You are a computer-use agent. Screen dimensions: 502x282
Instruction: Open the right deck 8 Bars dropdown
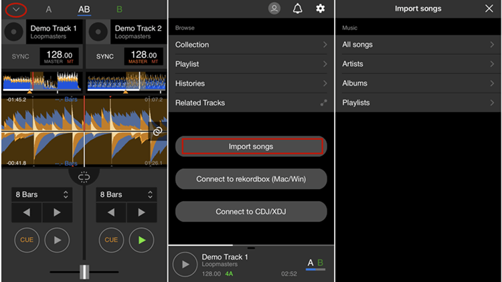[x=127, y=194]
